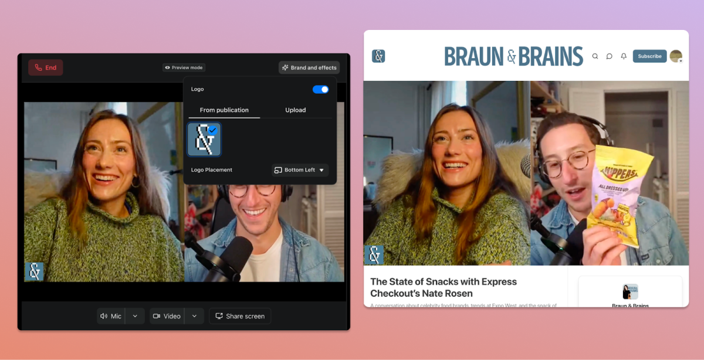Switch to the Upload tab

pos(296,110)
